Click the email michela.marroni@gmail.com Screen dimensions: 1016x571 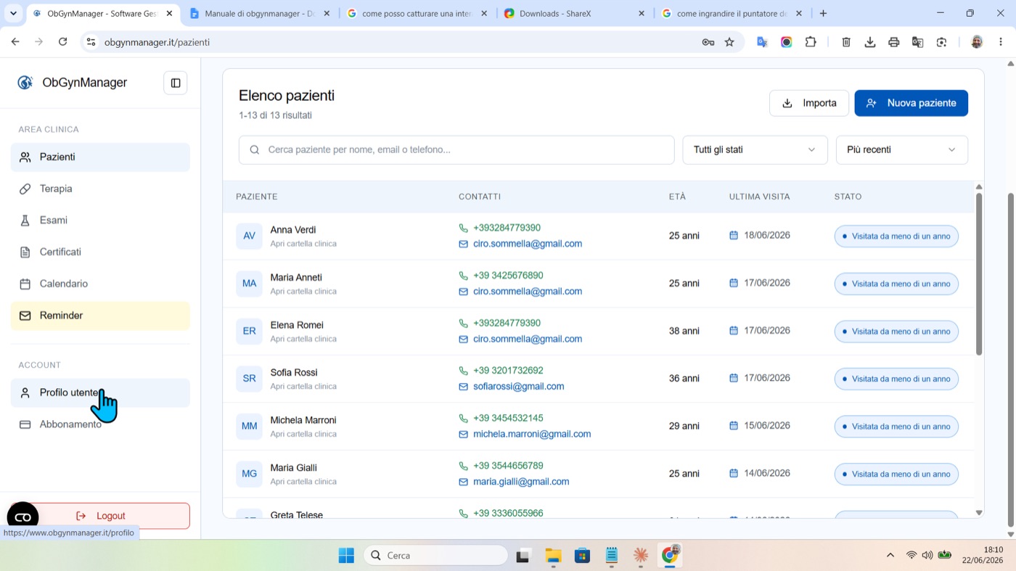532,434
